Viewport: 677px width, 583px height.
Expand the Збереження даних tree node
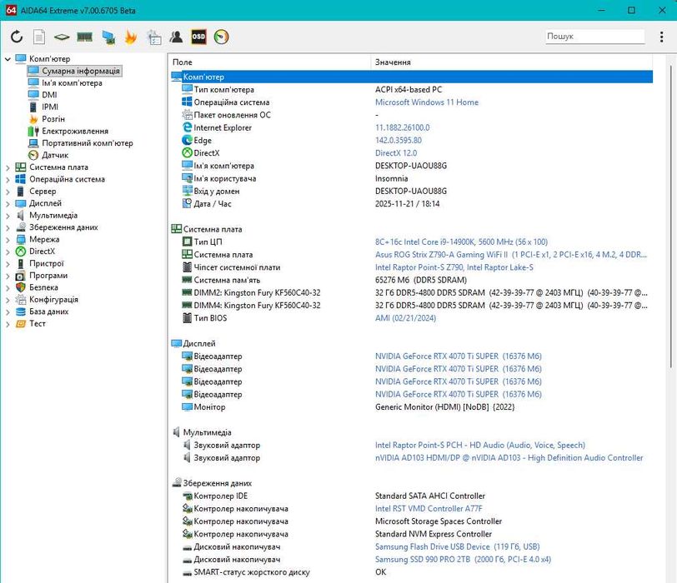tap(8, 227)
